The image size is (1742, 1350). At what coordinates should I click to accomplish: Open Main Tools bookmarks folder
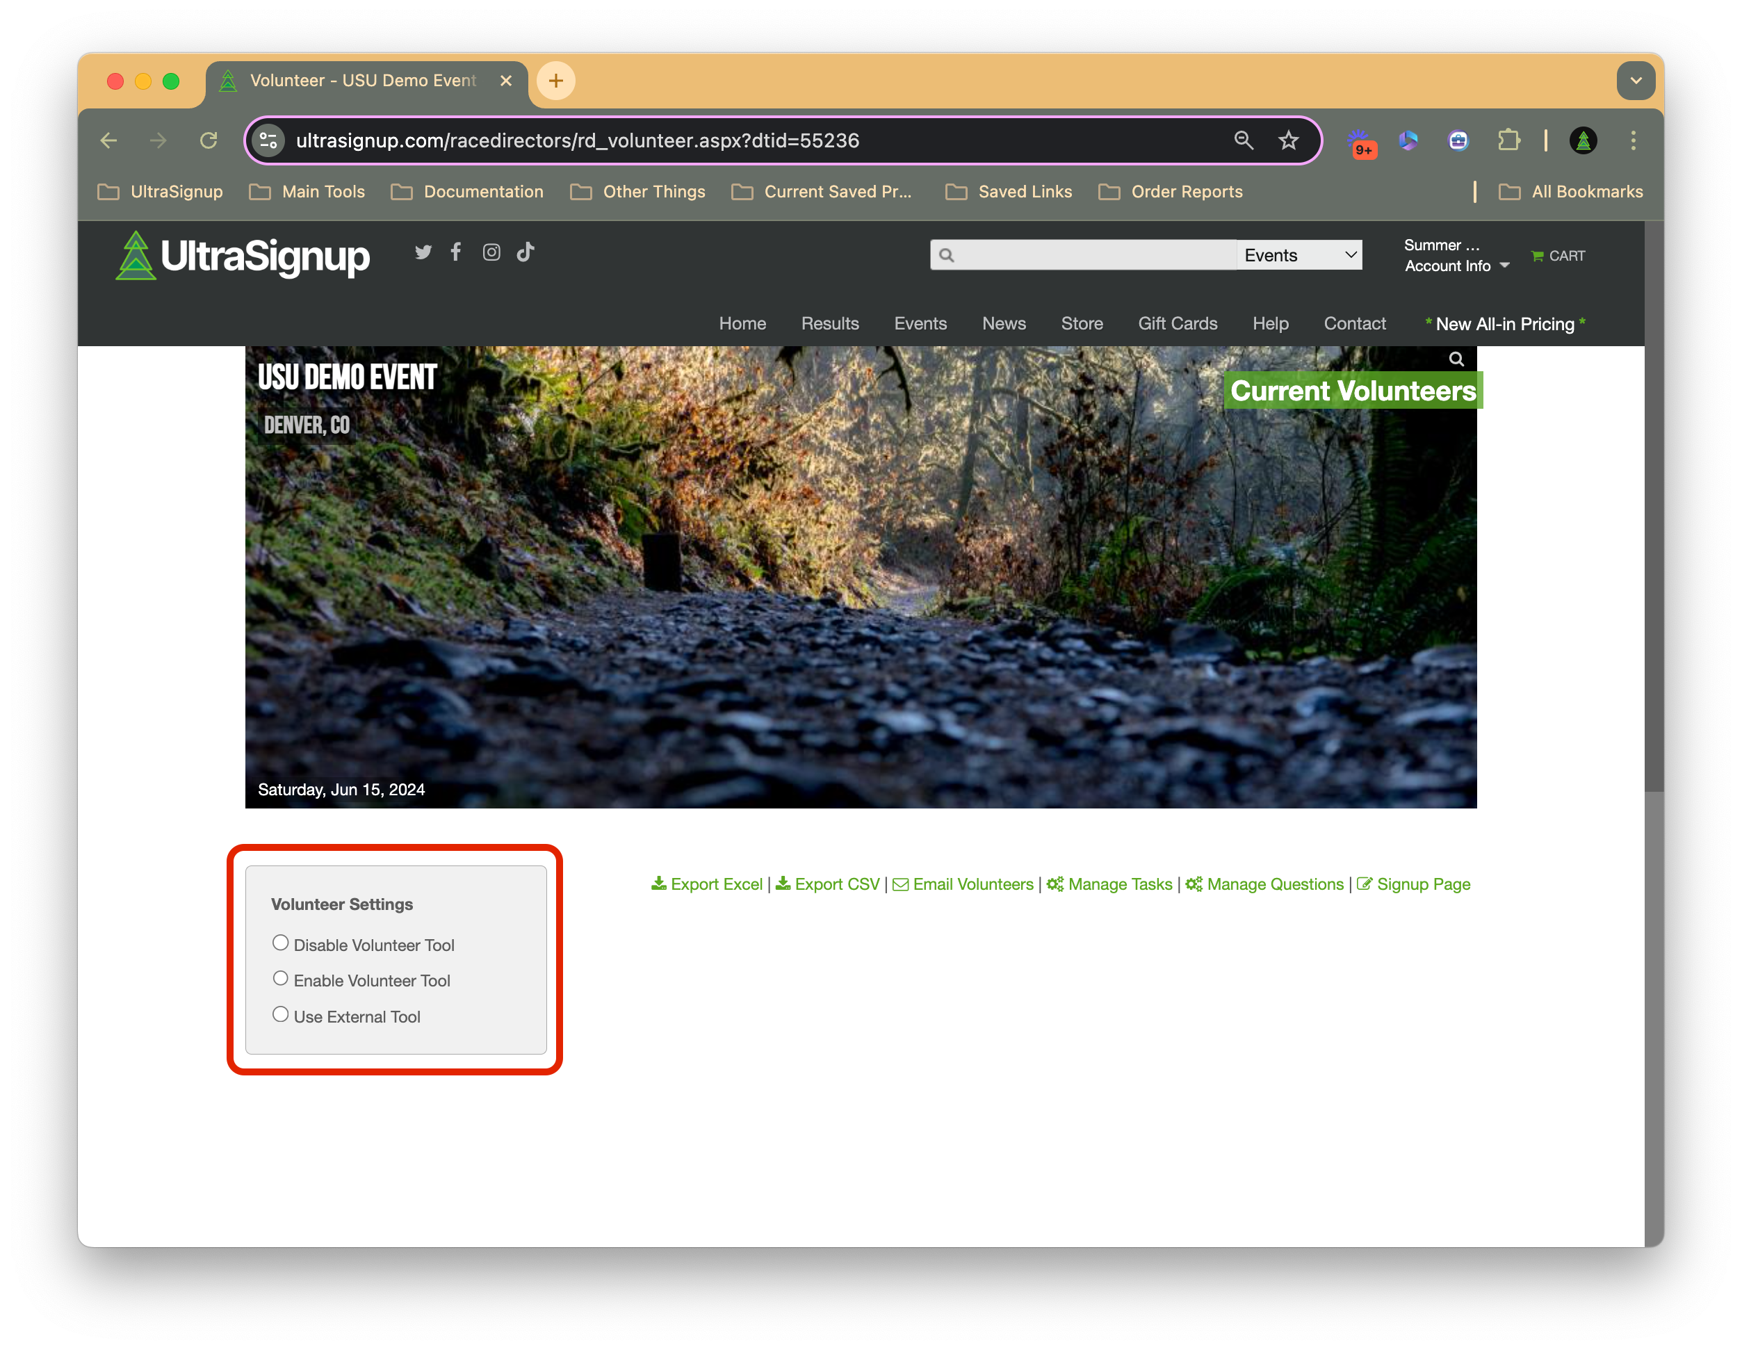[307, 191]
